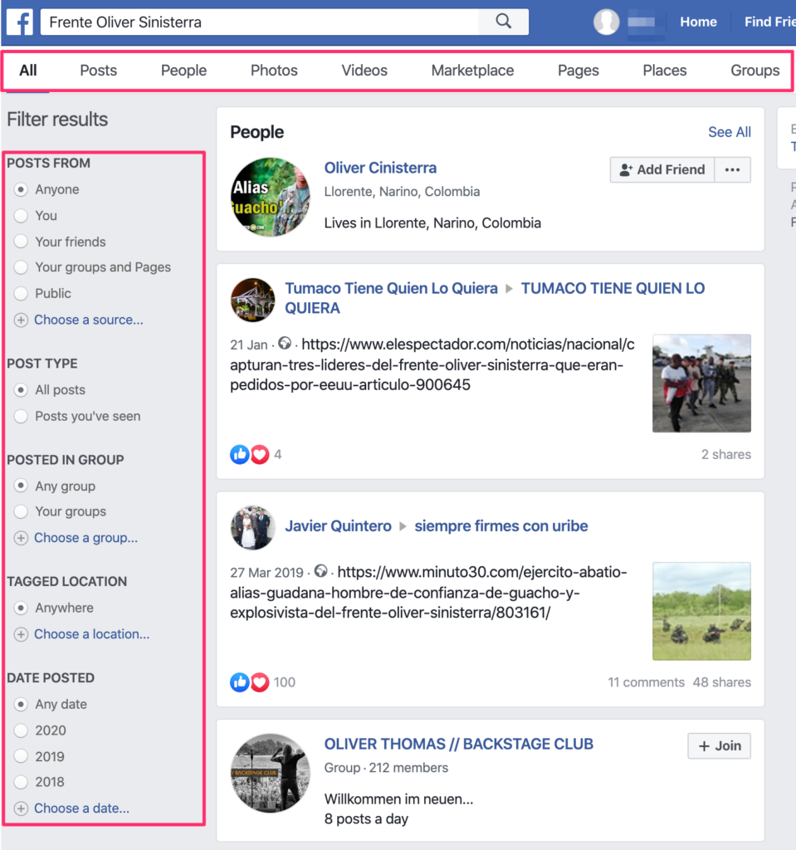Screen dimensions: 796x850
Task: Expand Choose a date option
Action: 81,808
